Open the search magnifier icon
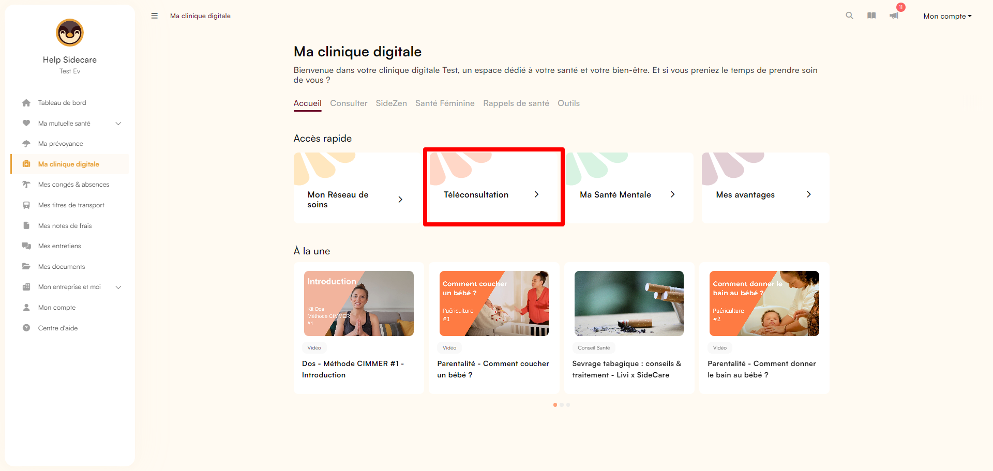The height and width of the screenshot is (471, 993). pyautogui.click(x=849, y=16)
